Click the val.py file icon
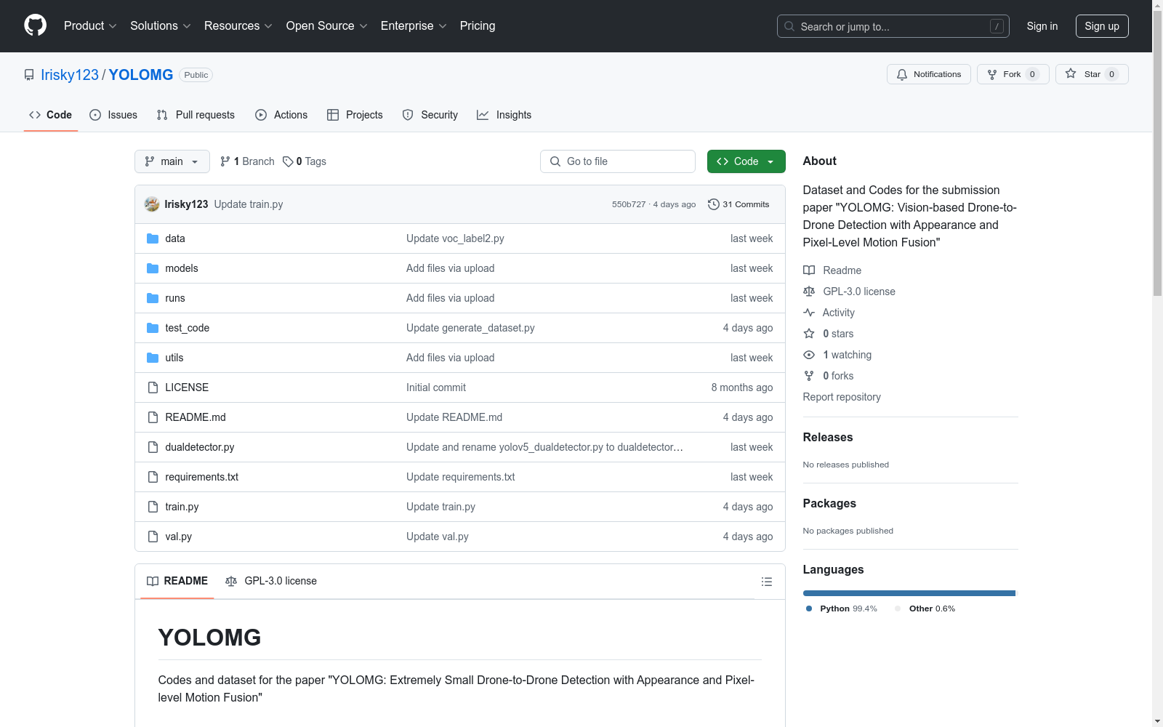This screenshot has width=1163, height=727. tap(153, 537)
